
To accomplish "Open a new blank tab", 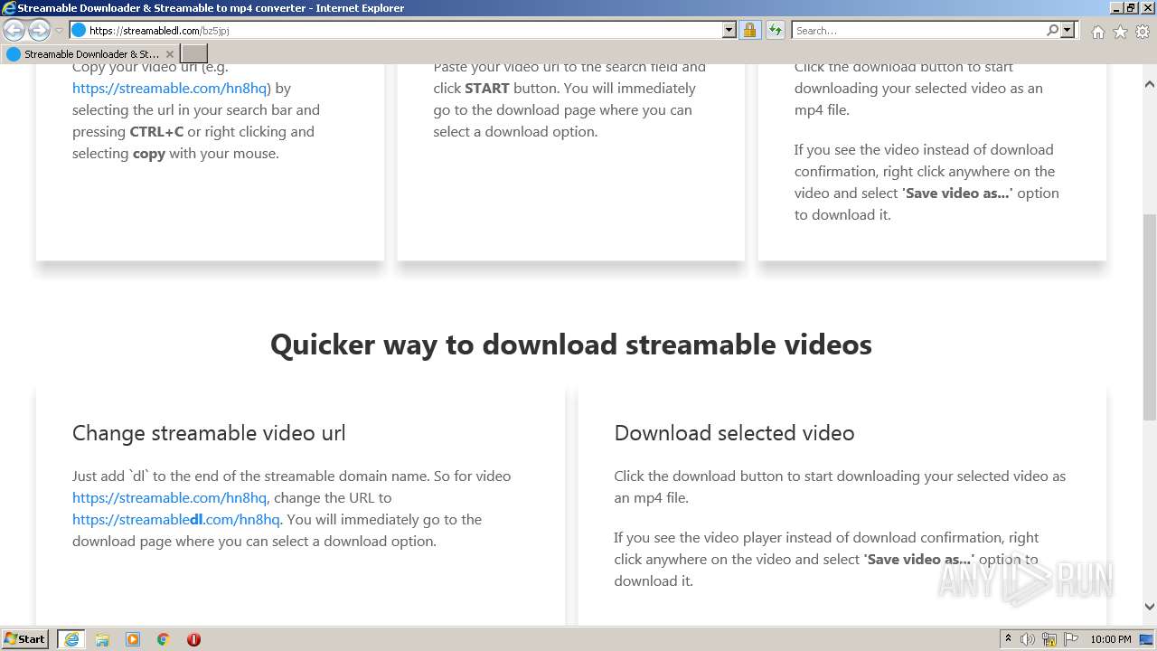I will (194, 54).
